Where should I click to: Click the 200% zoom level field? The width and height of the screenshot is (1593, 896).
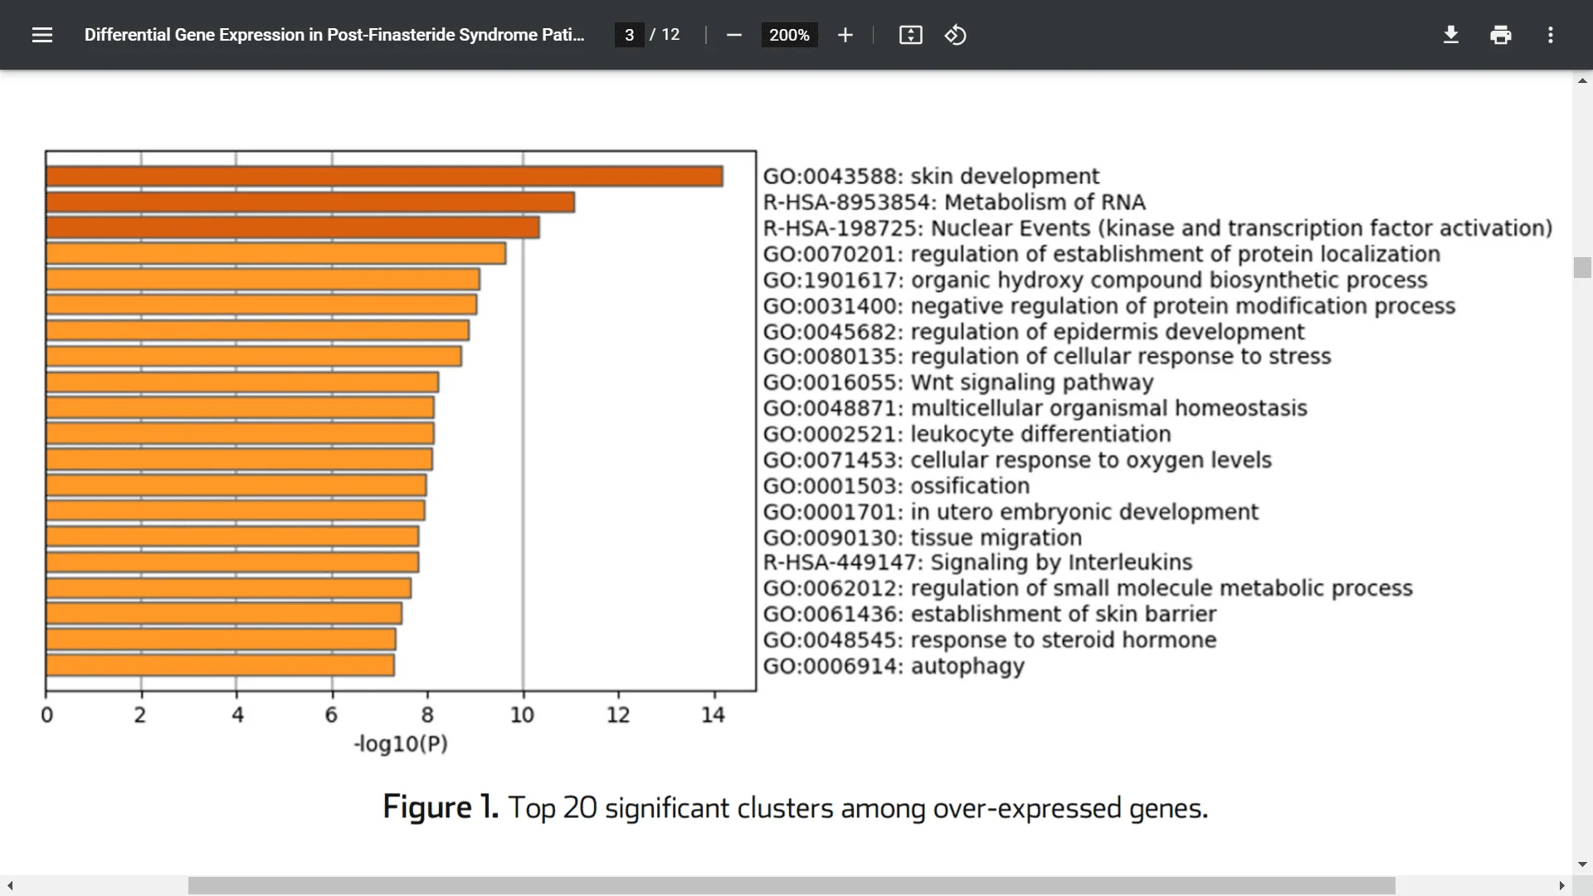[789, 35]
